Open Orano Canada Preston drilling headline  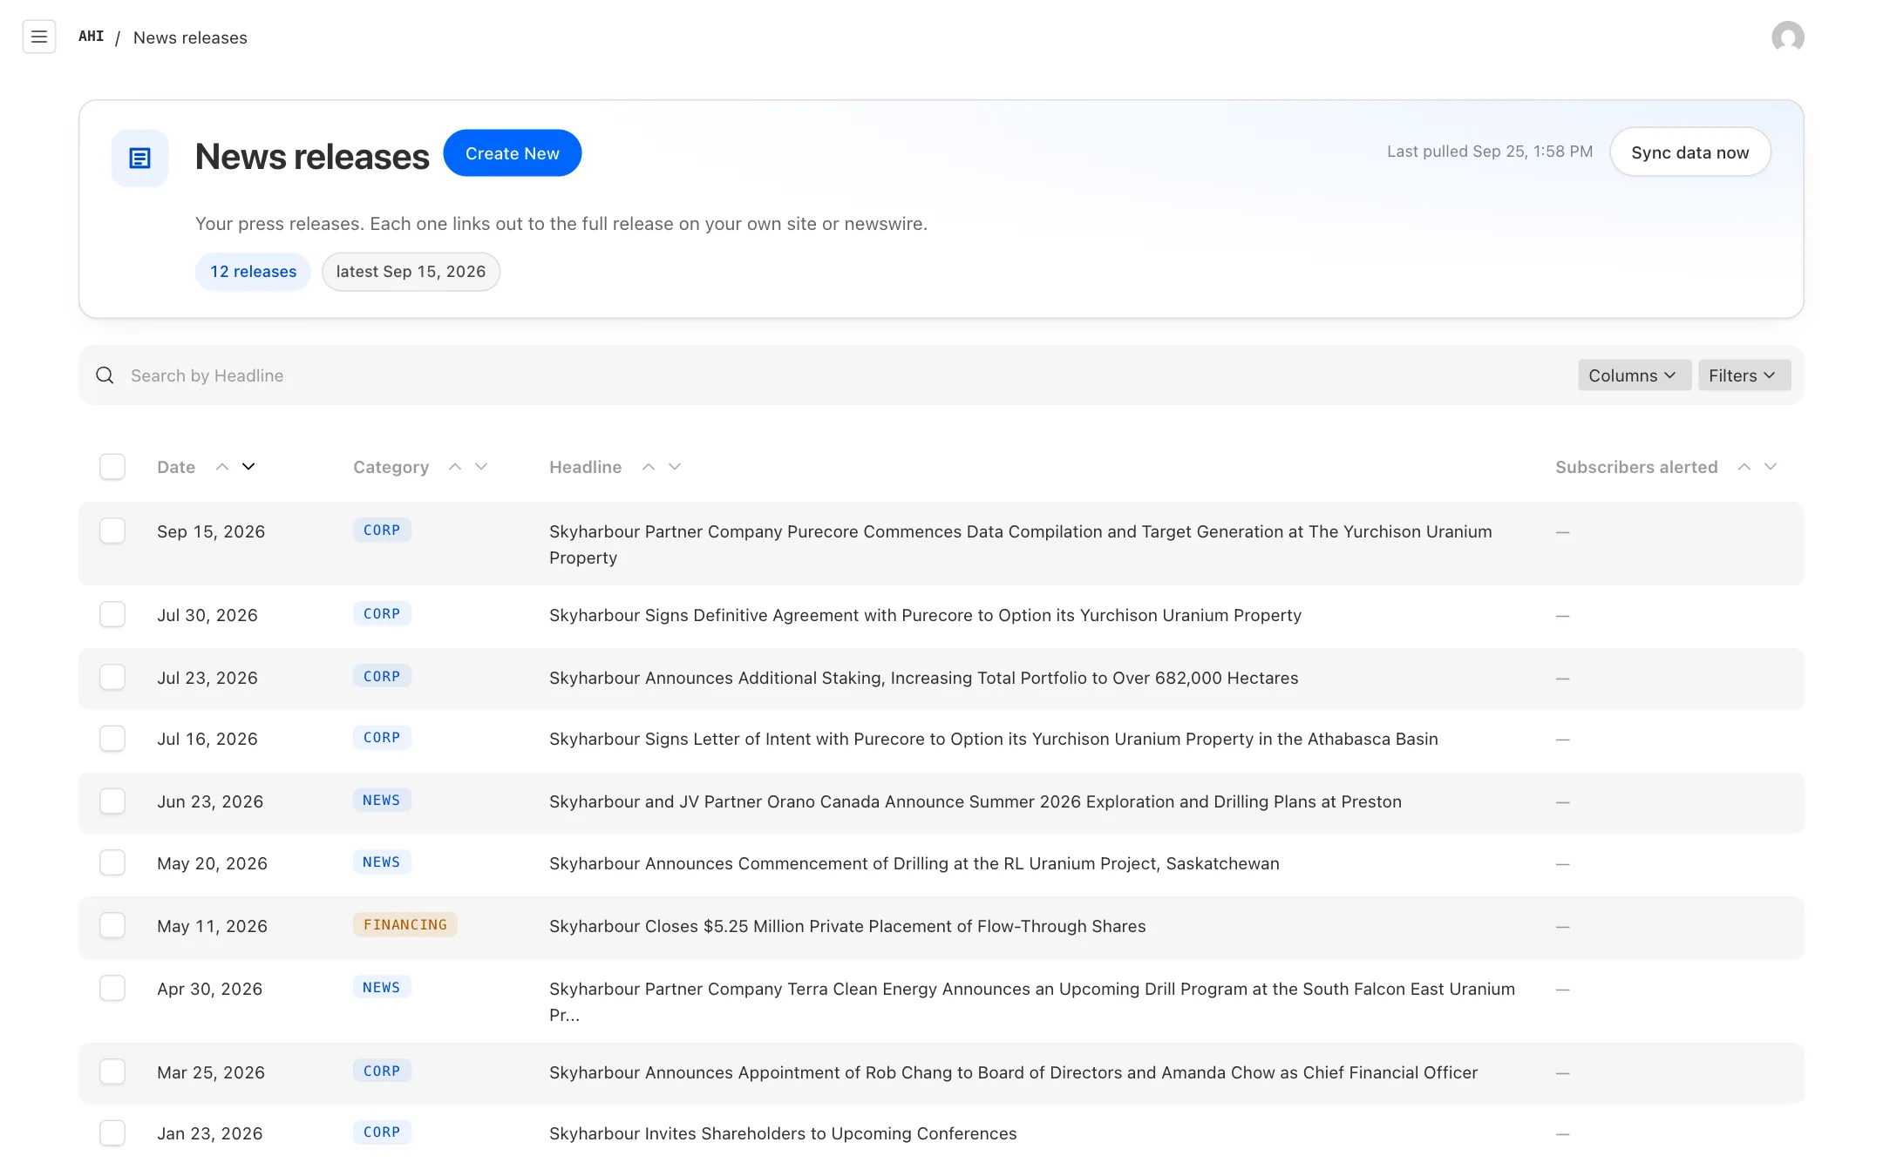(x=975, y=801)
